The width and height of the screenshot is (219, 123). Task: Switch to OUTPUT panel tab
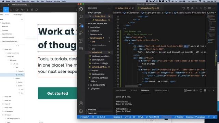pos(133,91)
